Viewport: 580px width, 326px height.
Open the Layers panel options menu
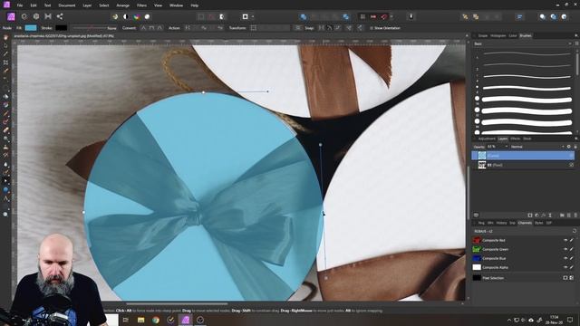pyautogui.click(x=576, y=139)
